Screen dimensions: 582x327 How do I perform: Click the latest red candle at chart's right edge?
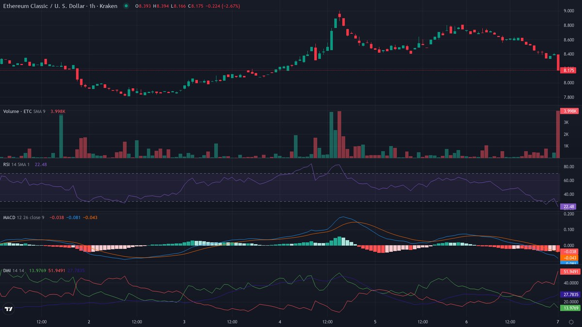[x=558, y=62]
